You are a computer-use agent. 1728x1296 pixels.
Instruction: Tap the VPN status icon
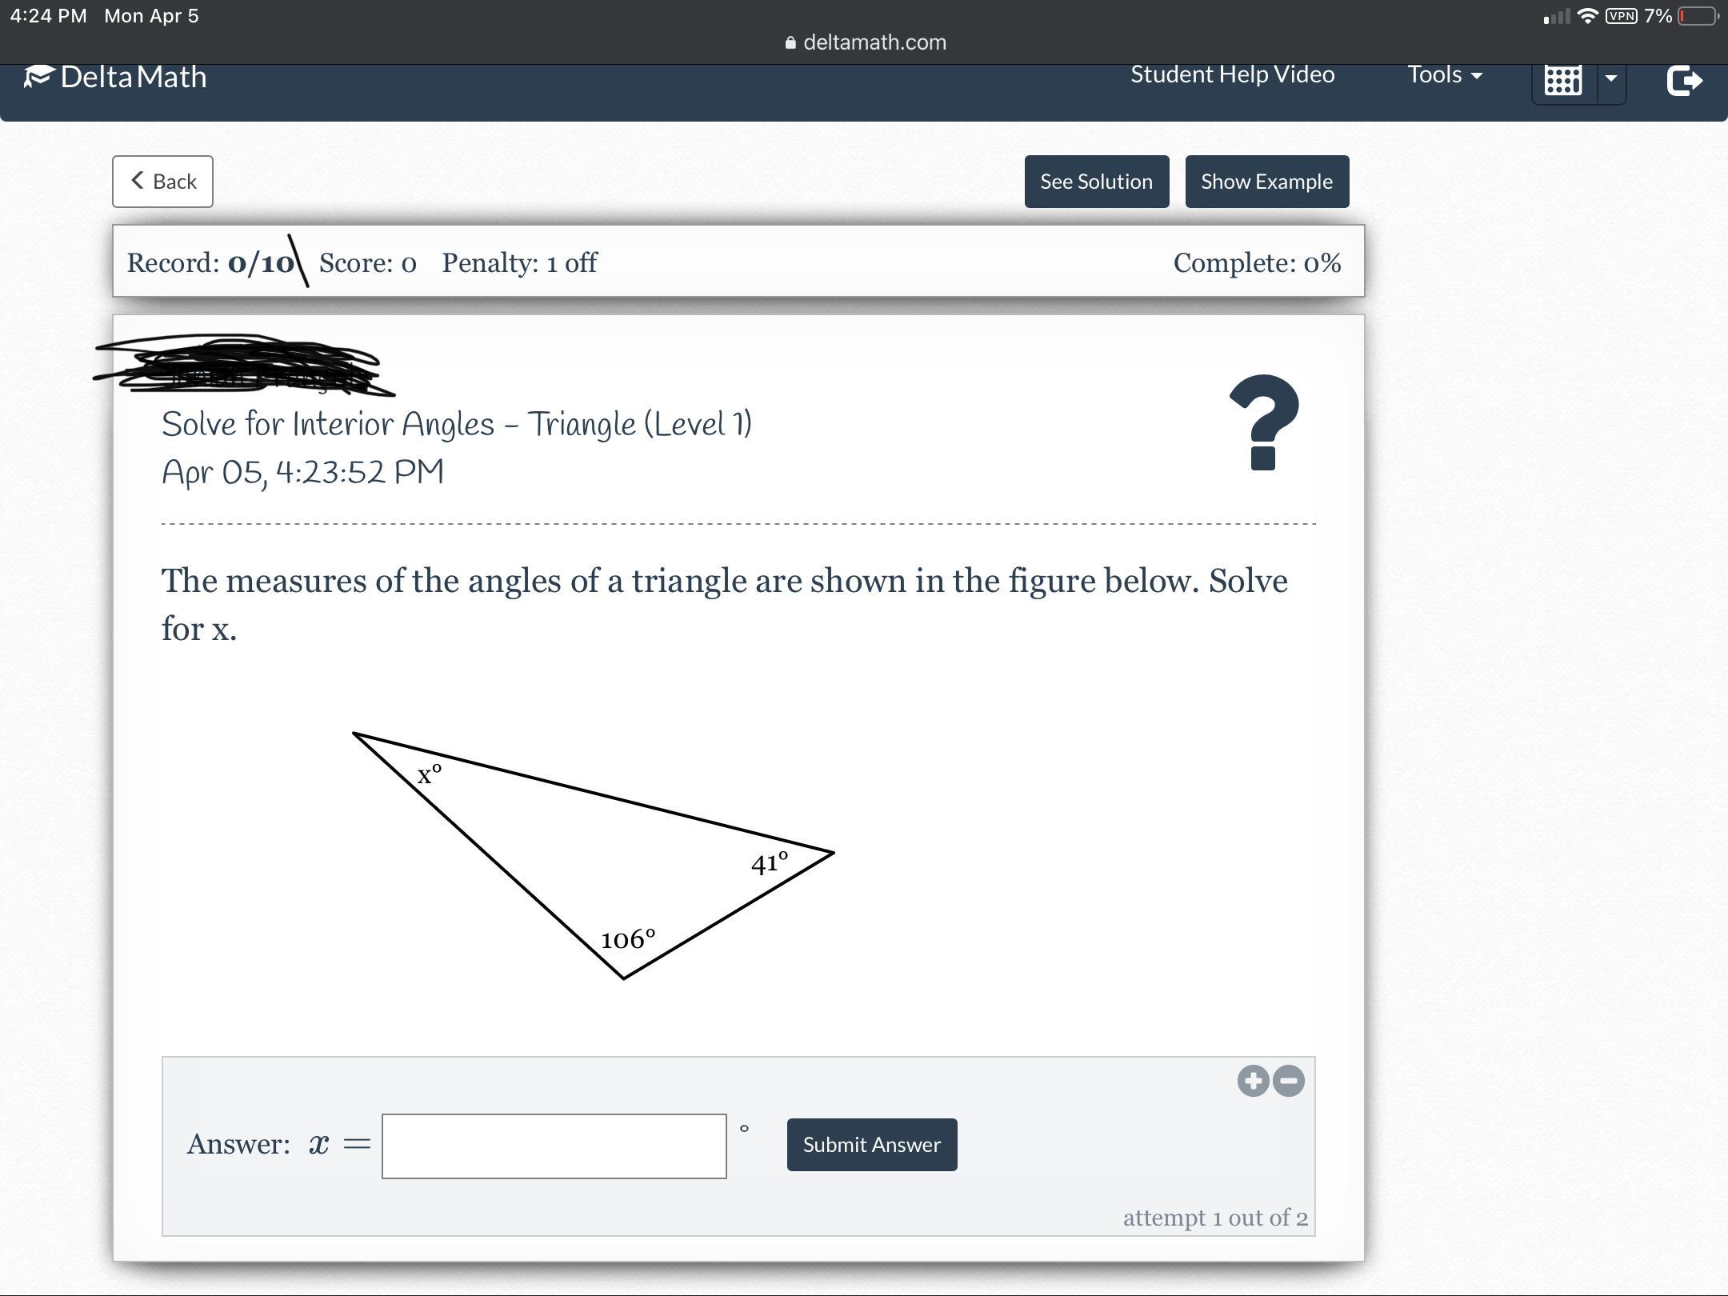coord(1621,16)
